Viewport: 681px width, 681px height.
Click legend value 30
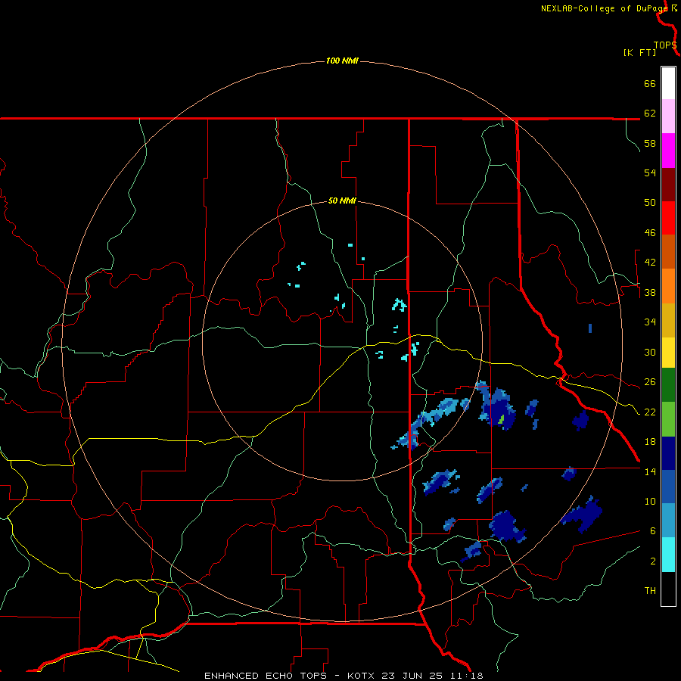[x=650, y=352]
